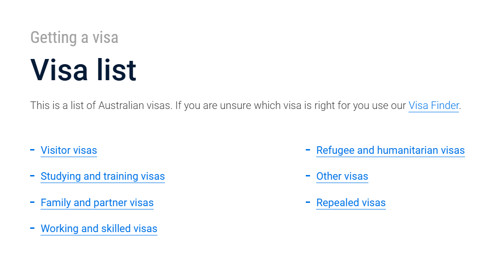The image size is (490, 259).
Task: Click the 'Visa list' page heading
Action: (83, 70)
